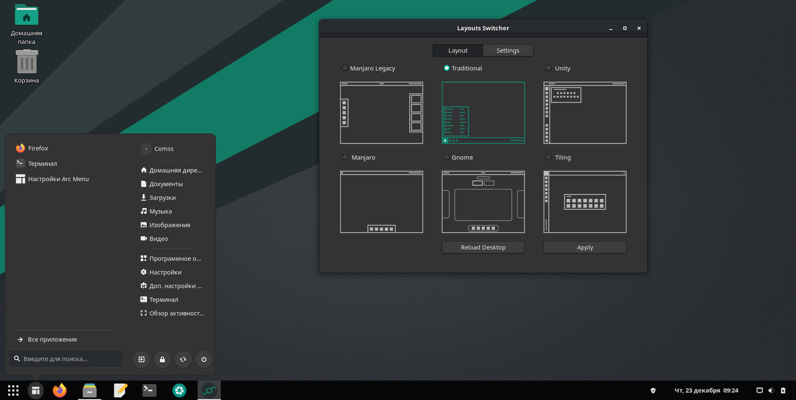The height and width of the screenshot is (400, 796).
Task: Open Firefox from the taskbar
Action: (60, 390)
